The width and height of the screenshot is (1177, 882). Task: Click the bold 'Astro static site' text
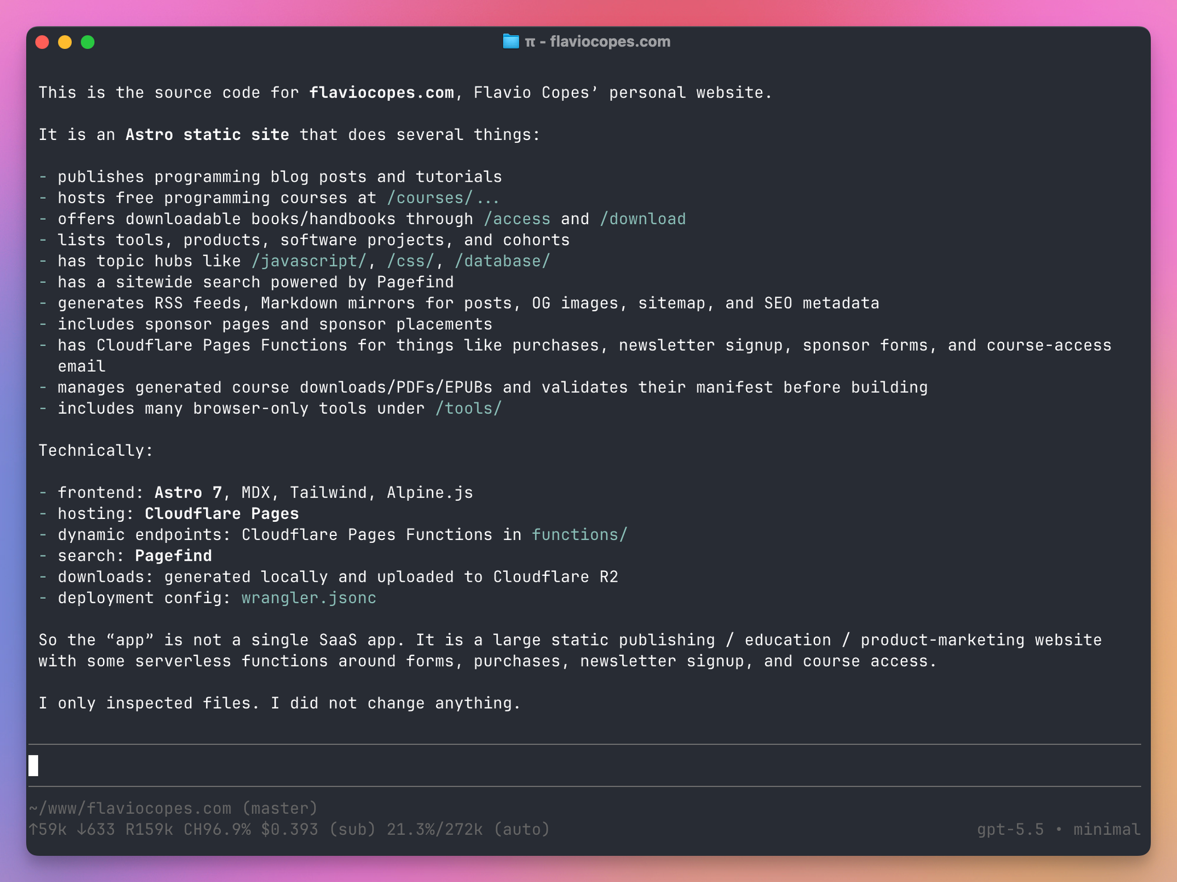click(207, 135)
